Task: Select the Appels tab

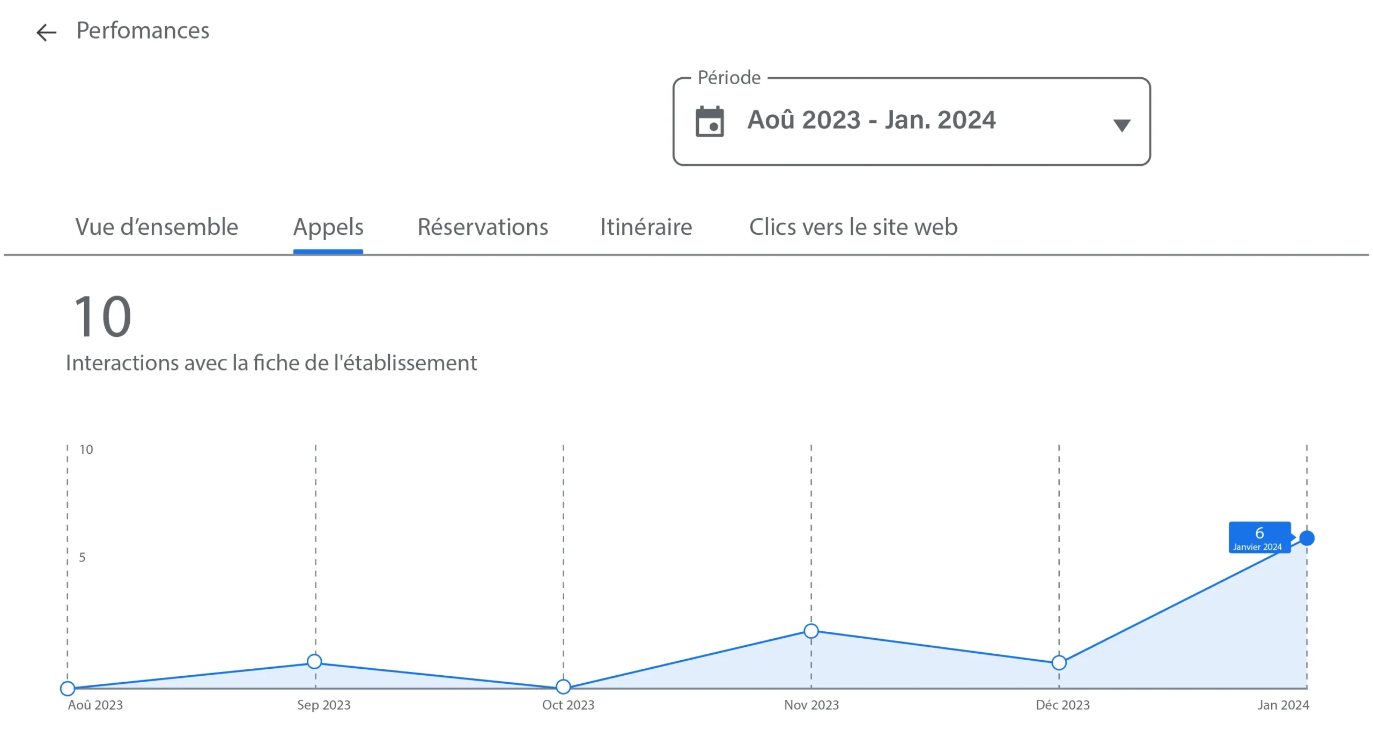Action: 328,227
